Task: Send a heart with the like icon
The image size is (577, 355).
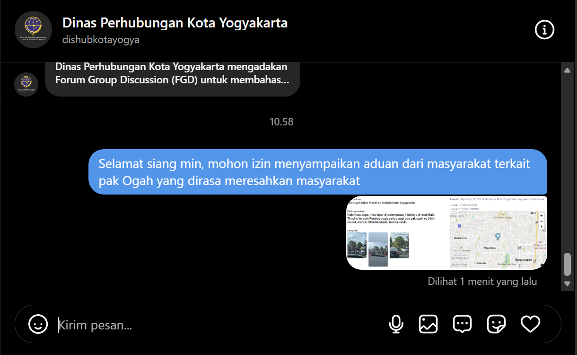Action: 530,324
